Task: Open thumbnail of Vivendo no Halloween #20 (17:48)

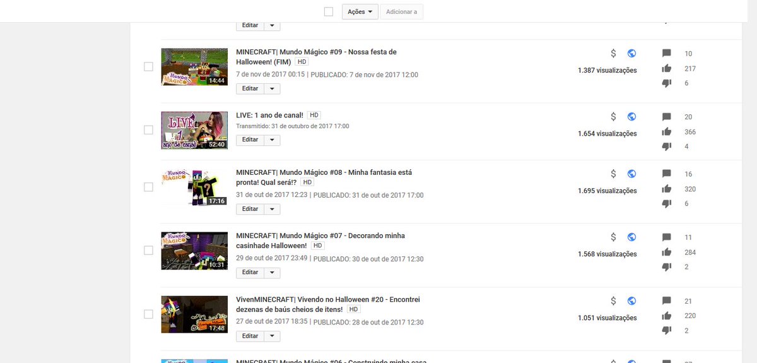Action: [194, 314]
